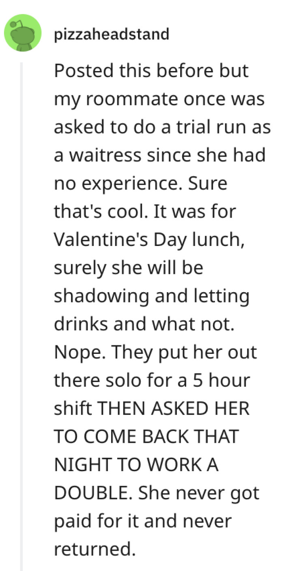Click the line "a waitress since she had"
Image resolution: width=284 pixels, height=571 pixels.
point(159,156)
